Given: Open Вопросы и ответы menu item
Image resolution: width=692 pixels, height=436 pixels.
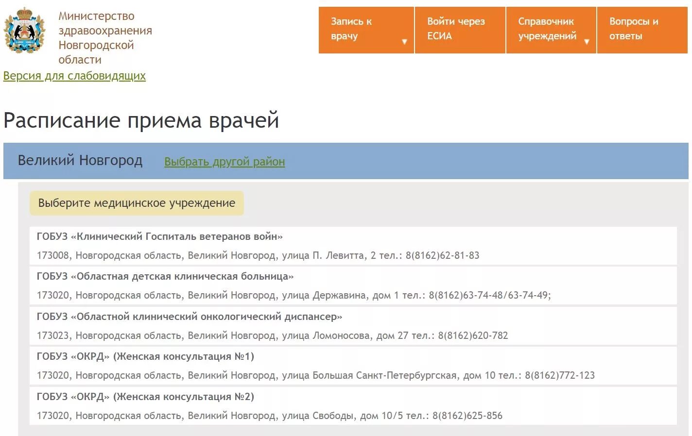Looking at the screenshot, I should [x=642, y=30].
